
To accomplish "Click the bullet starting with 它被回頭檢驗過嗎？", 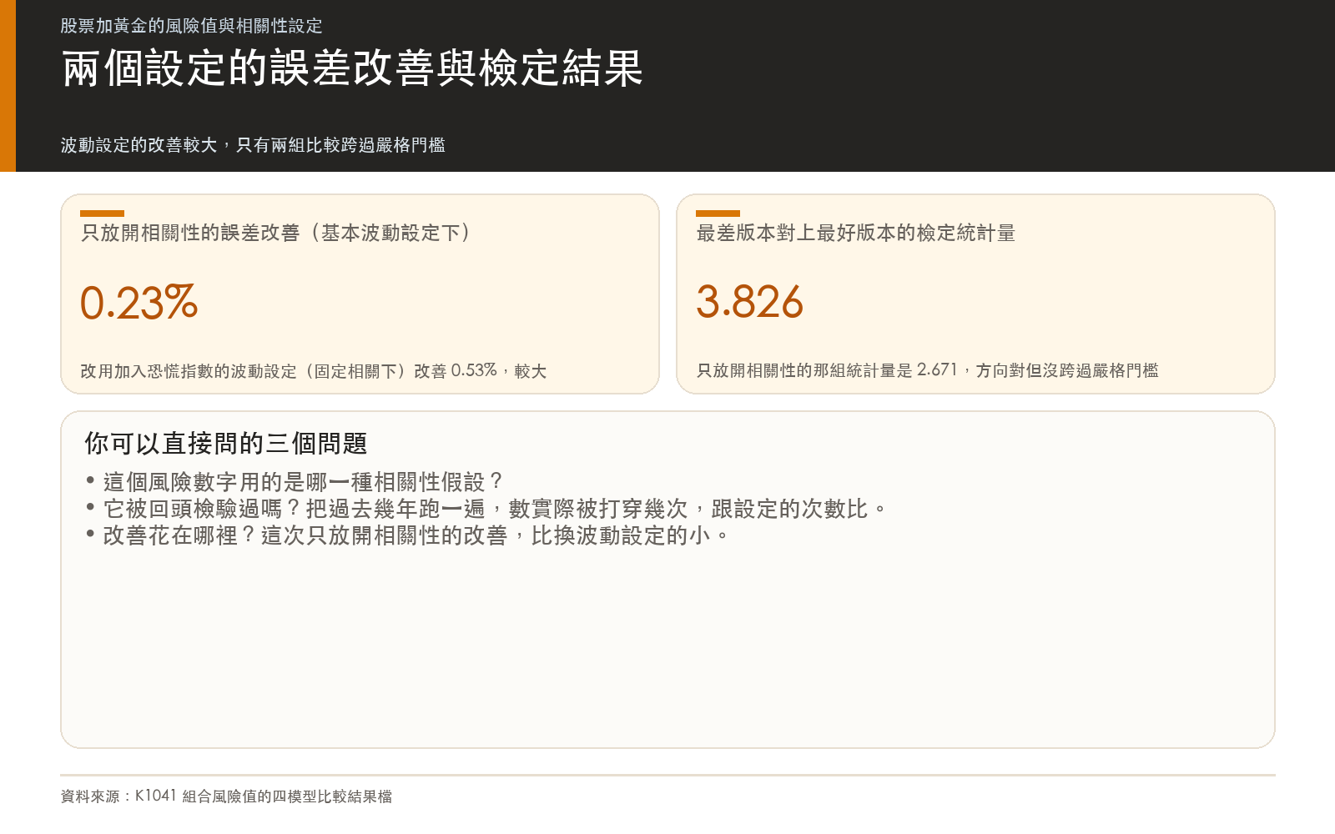I will 486,509.
